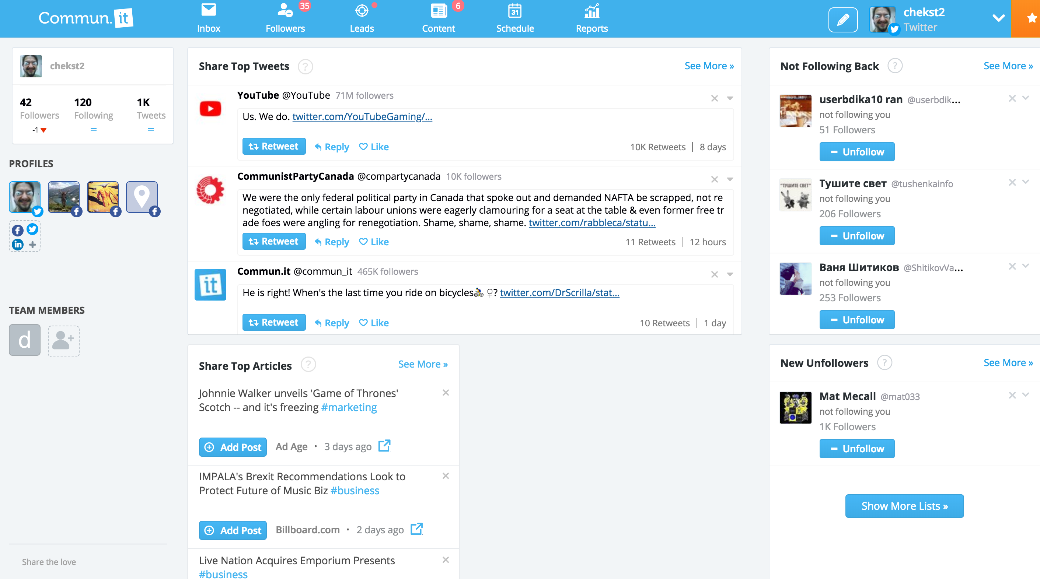See more Not Following Back users

tap(1008, 66)
